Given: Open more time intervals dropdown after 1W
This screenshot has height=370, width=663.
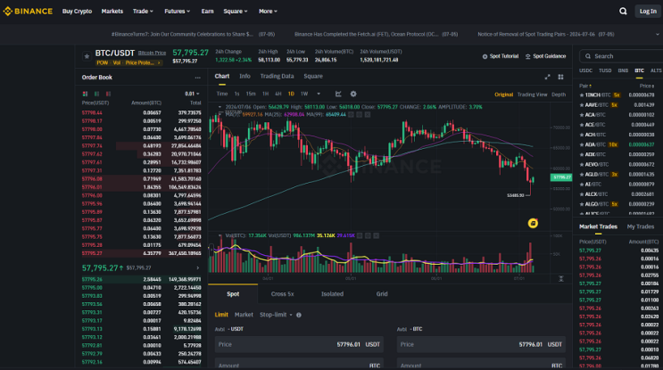Looking at the screenshot, I should click(319, 94).
